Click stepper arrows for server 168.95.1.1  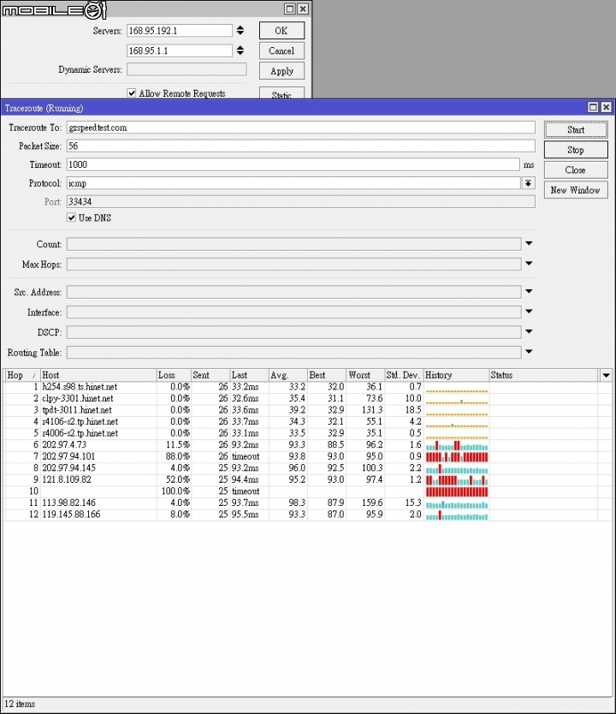coord(240,51)
